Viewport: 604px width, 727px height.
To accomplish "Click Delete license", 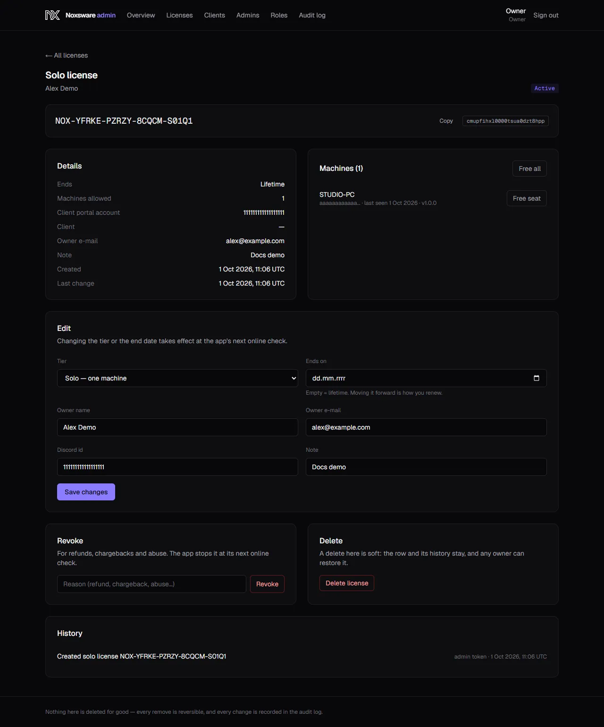I will (347, 583).
